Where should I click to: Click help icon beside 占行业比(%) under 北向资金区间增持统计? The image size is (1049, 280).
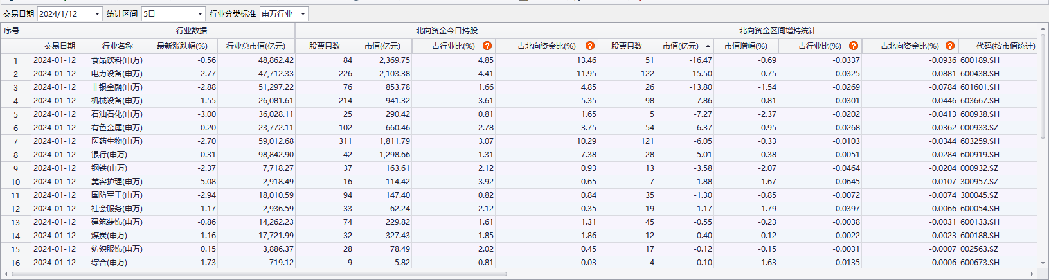853,46
